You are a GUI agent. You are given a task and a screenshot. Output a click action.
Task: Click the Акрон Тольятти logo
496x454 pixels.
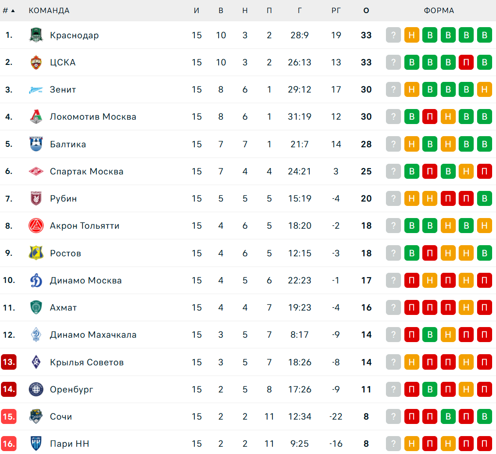point(36,226)
